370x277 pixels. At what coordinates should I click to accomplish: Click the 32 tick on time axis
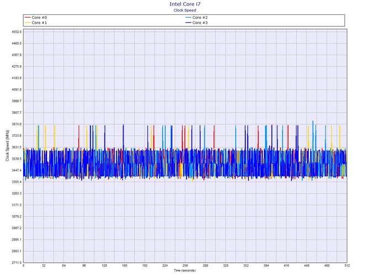(x=44, y=265)
